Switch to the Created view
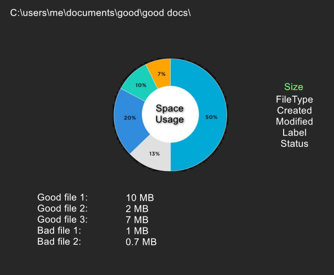Viewport: 334px width, 275px height. pyautogui.click(x=294, y=110)
